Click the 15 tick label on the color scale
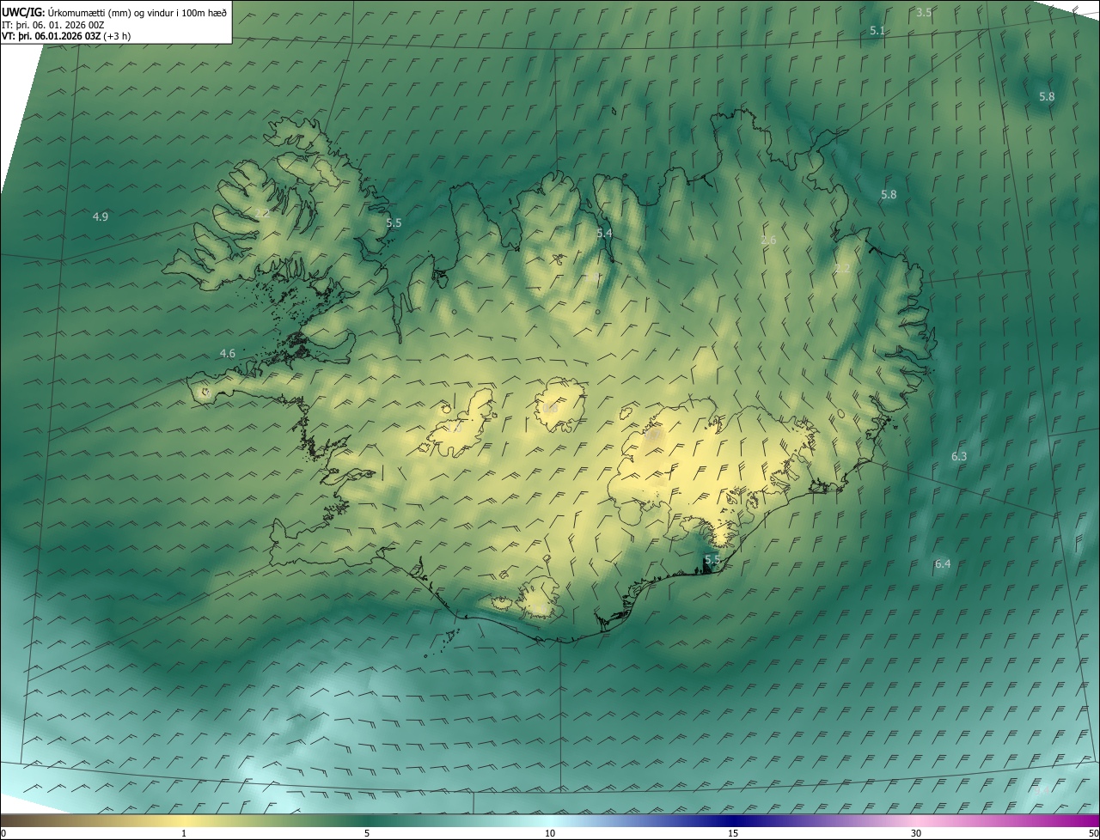Screen dimensions: 1100x840 pyautogui.click(x=733, y=833)
